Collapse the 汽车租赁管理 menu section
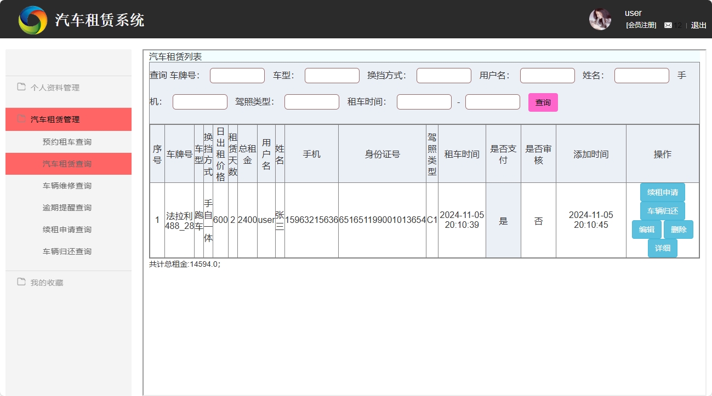This screenshot has height=396, width=712. click(55, 119)
